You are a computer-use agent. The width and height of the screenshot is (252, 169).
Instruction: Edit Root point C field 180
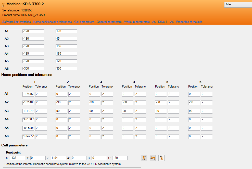[x=120, y=158]
